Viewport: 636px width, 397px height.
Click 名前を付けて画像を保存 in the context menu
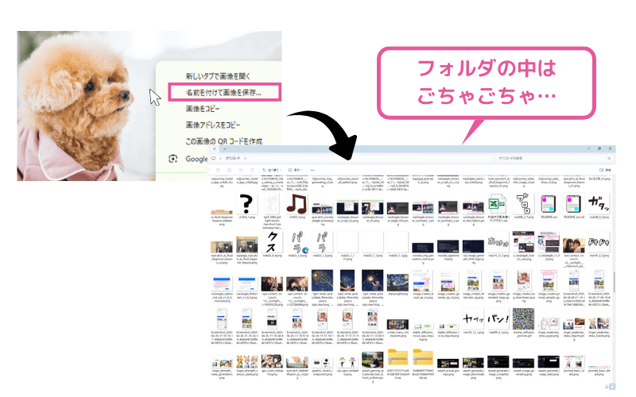click(223, 92)
